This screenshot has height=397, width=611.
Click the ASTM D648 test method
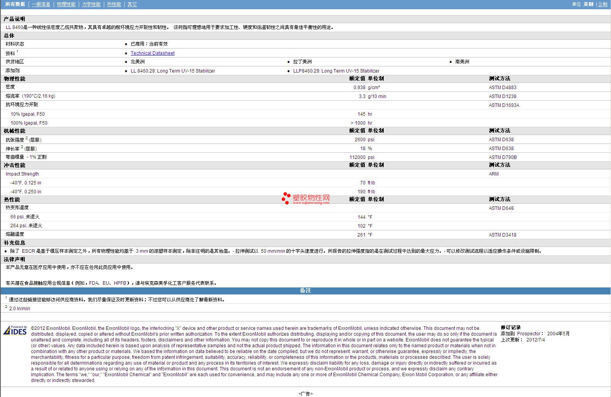tap(501, 208)
